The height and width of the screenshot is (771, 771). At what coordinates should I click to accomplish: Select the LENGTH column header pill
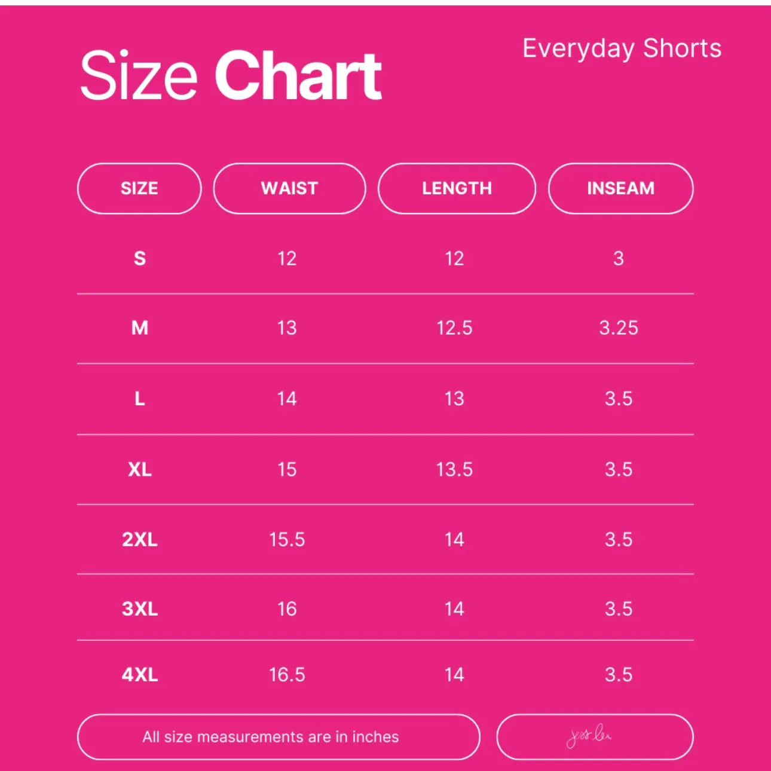coord(457,188)
